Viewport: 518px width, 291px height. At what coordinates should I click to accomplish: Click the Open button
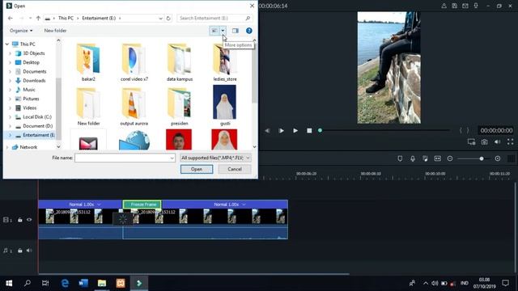[x=197, y=169]
